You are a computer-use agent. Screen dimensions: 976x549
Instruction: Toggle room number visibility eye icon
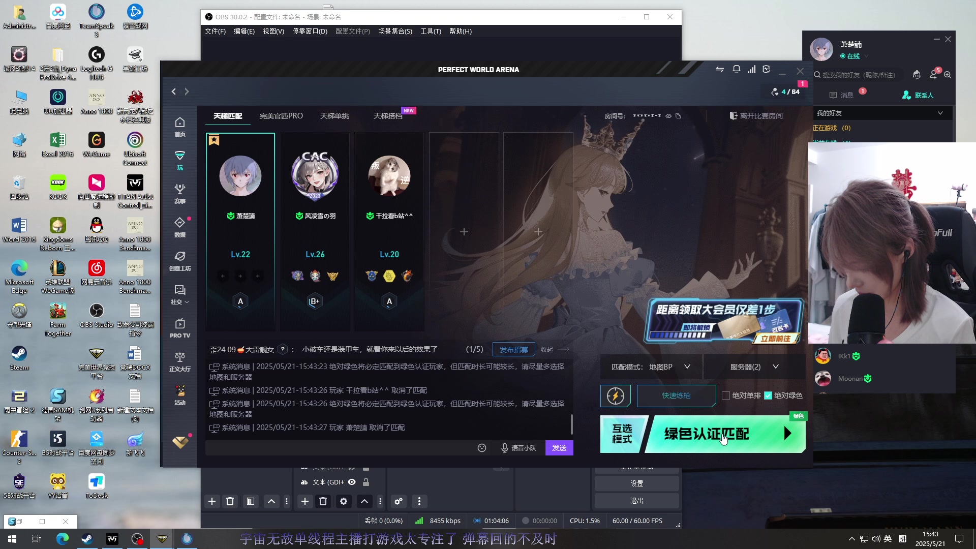coord(668,116)
